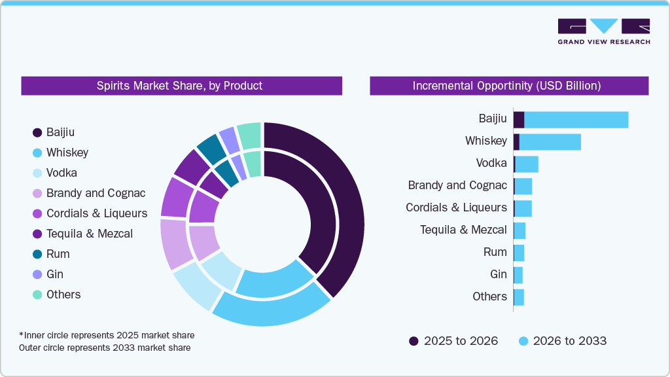Screen dimensions: 670x377
Task: Click the Baijiu bar's dark purple segment
Action: [x=519, y=120]
